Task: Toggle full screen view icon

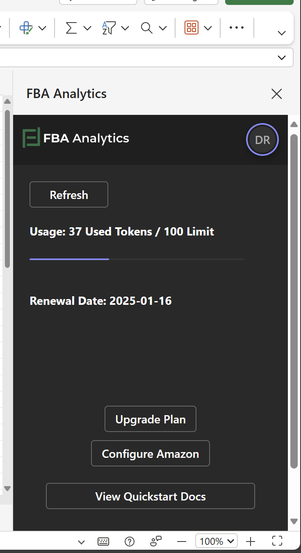Action: [x=277, y=542]
